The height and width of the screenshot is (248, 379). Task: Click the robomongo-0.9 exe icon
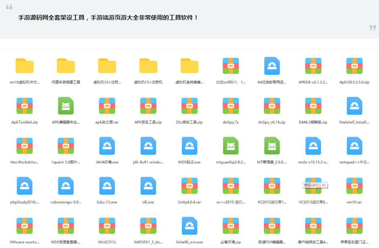pyautogui.click(x=66, y=186)
